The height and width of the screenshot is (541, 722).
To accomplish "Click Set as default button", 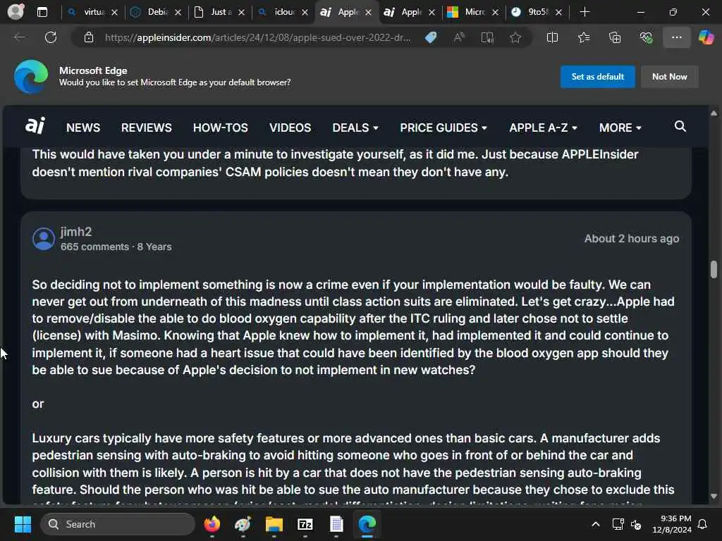I will pyautogui.click(x=597, y=76).
